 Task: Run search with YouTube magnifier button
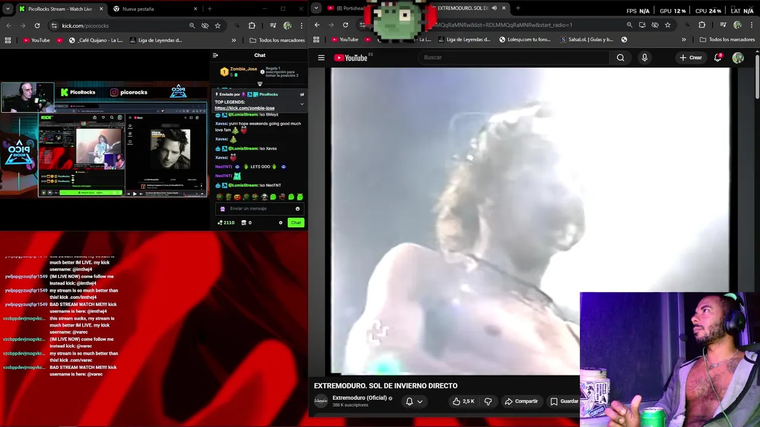620,58
